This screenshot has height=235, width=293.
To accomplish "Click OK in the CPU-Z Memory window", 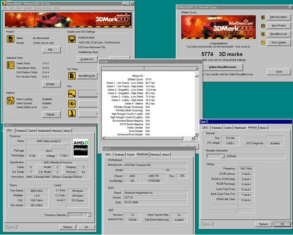I will 282,224.
